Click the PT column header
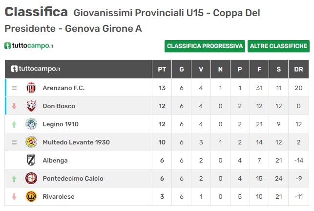 click(x=162, y=69)
